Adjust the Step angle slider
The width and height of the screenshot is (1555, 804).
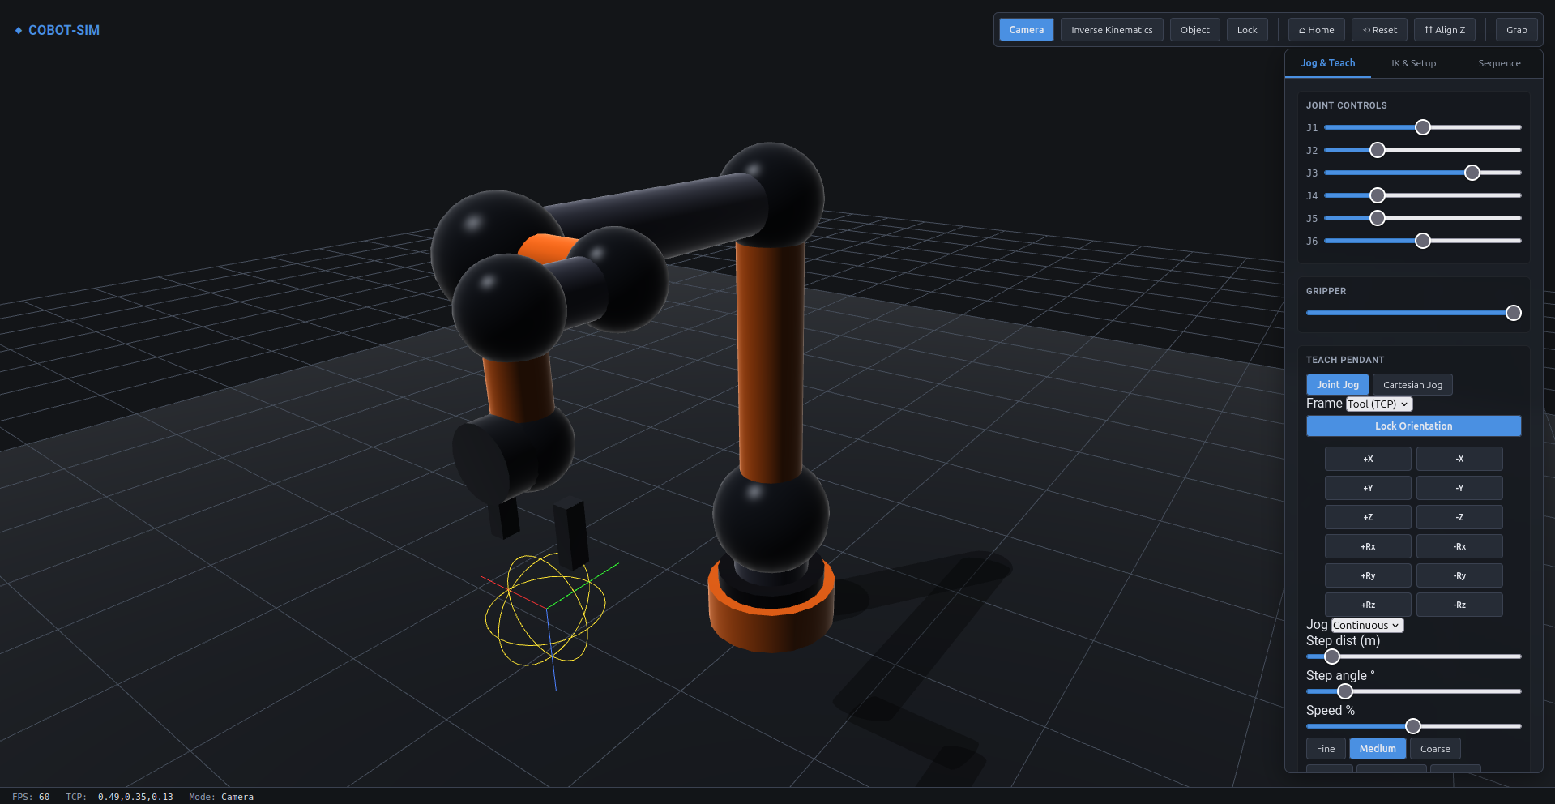coord(1413,691)
